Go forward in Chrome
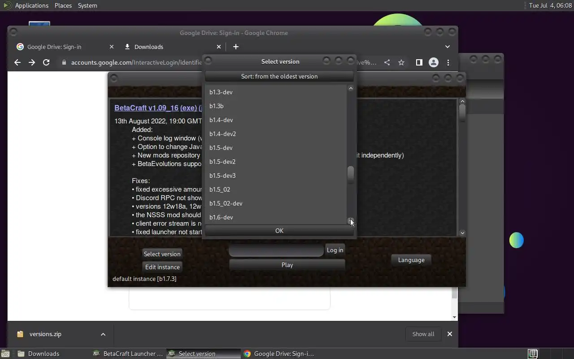The height and width of the screenshot is (359, 574). tap(32, 62)
